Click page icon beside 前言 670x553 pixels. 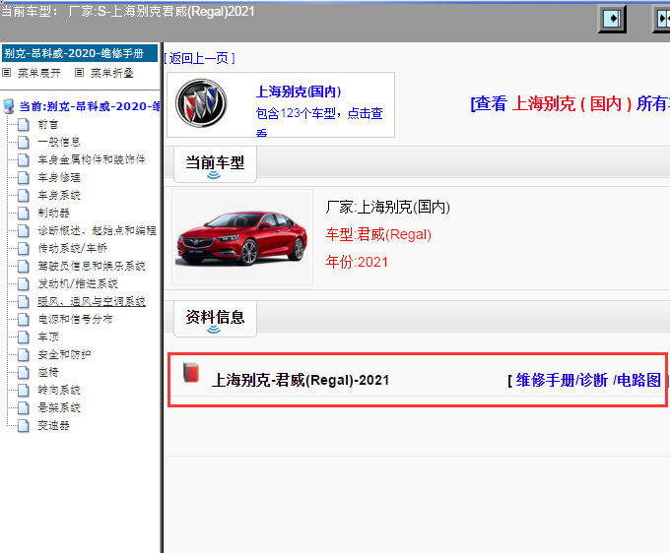[x=23, y=125]
